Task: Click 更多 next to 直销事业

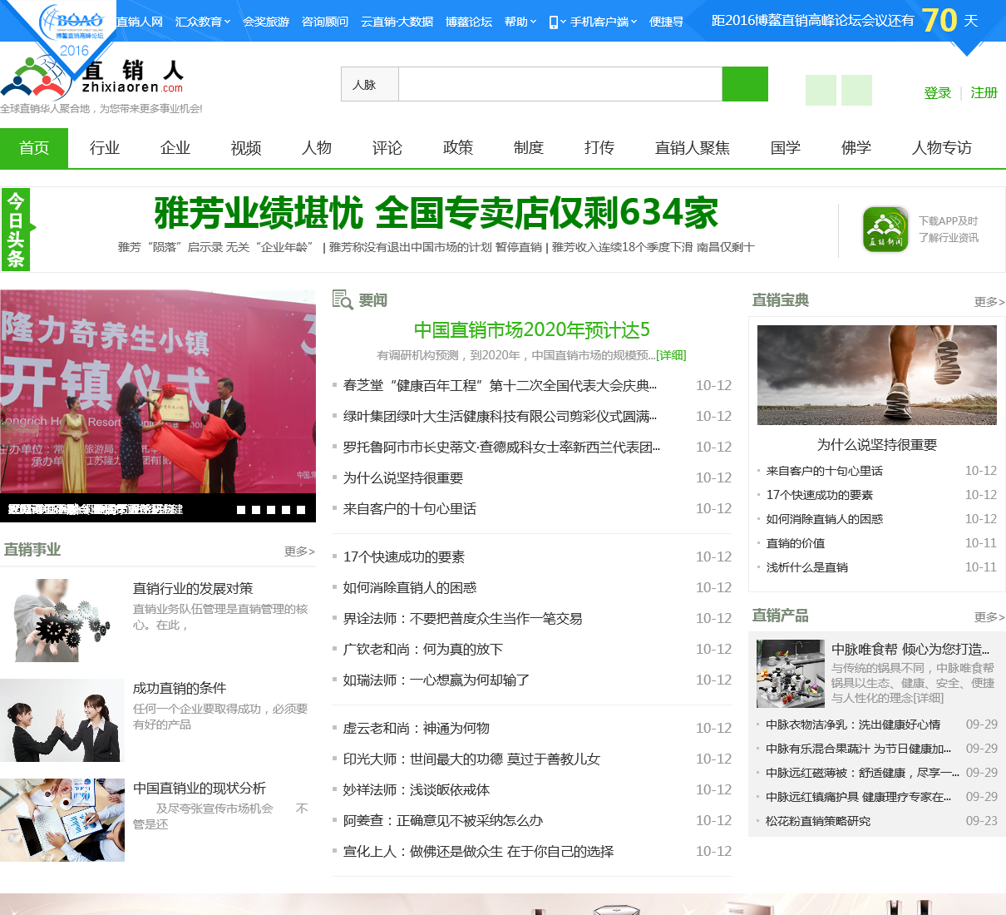Action: 299,551
